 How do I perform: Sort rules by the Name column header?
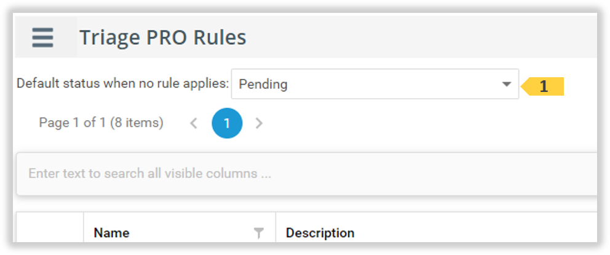point(111,233)
